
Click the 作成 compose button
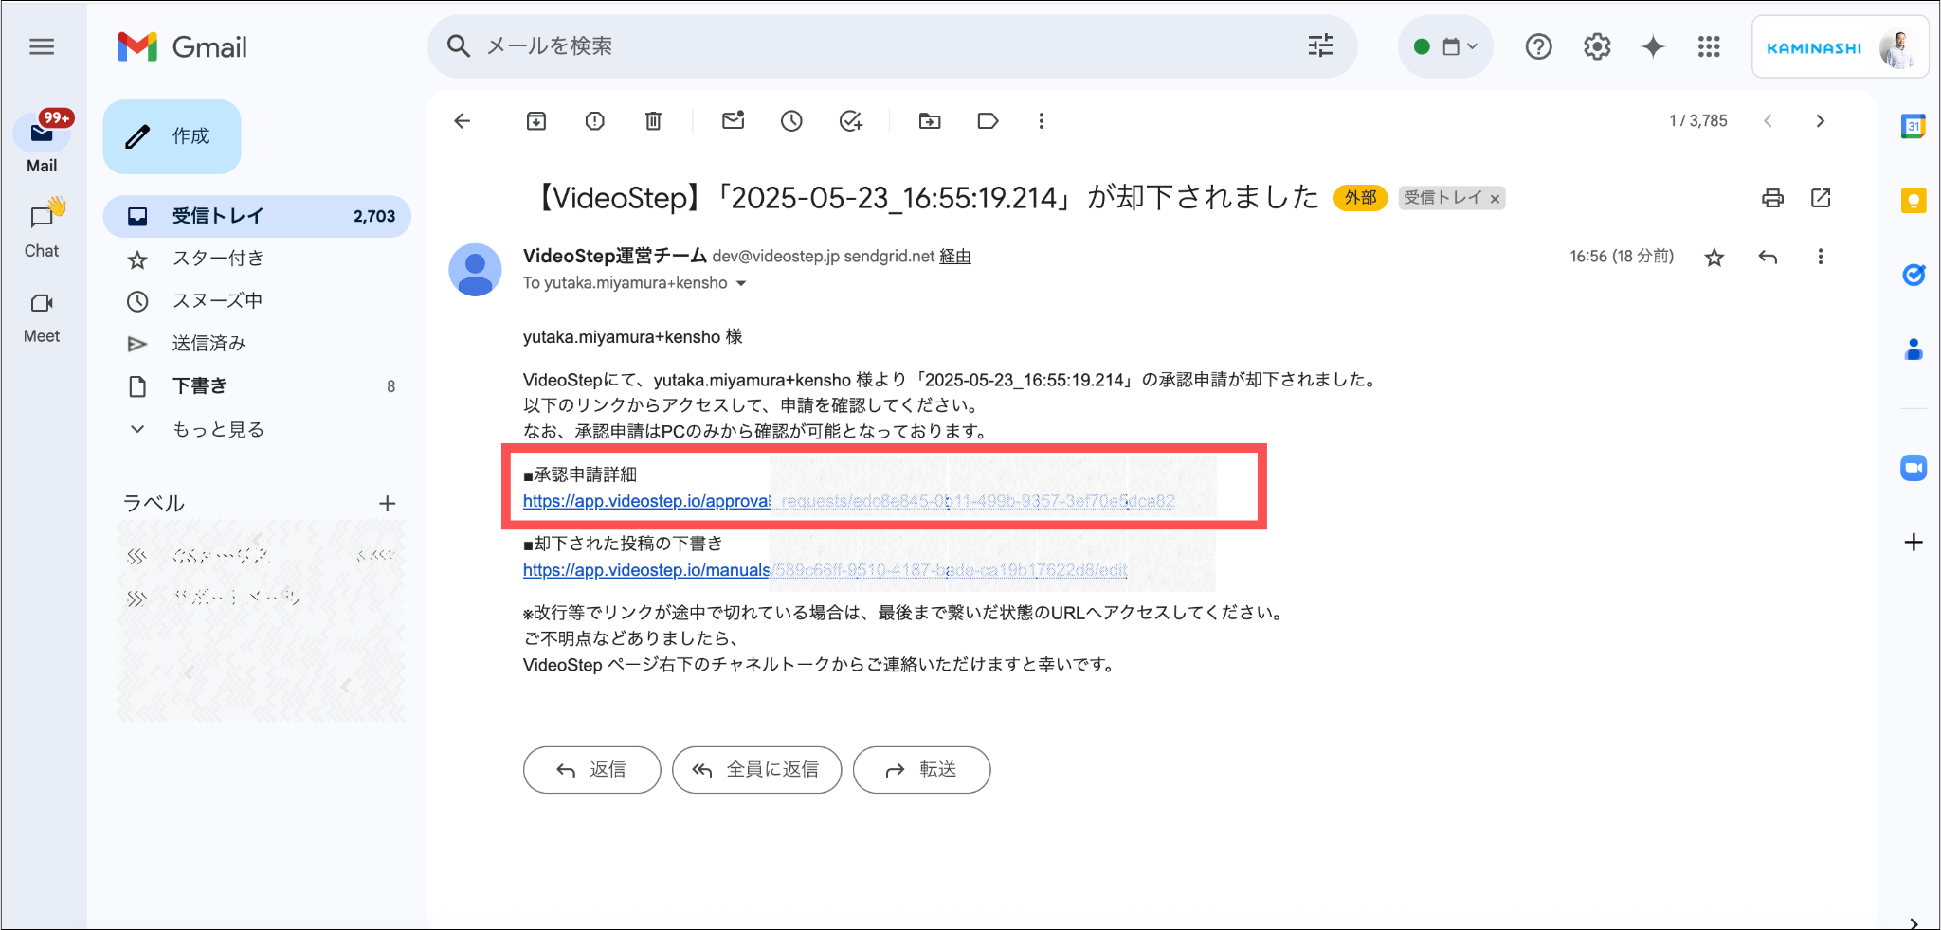(x=172, y=136)
